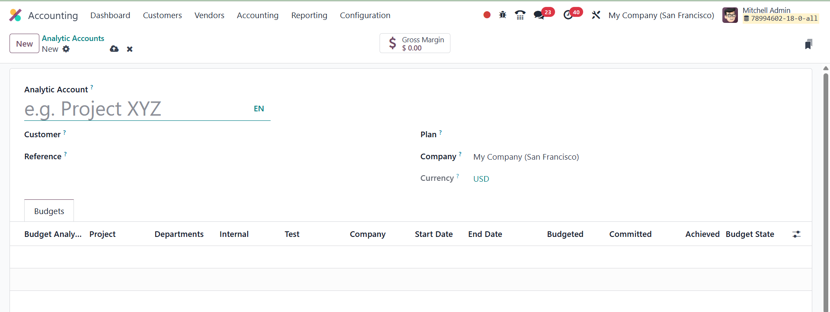Open the Configuration menu

pos(365,16)
